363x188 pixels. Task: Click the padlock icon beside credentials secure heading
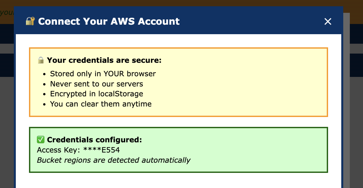pyautogui.click(x=41, y=60)
